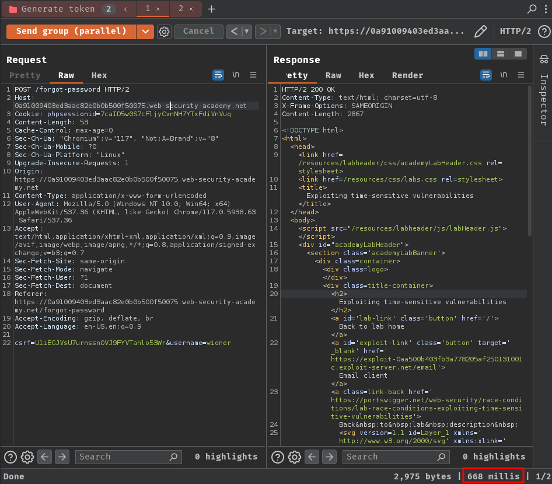Go to previous request search match

pos(45,457)
